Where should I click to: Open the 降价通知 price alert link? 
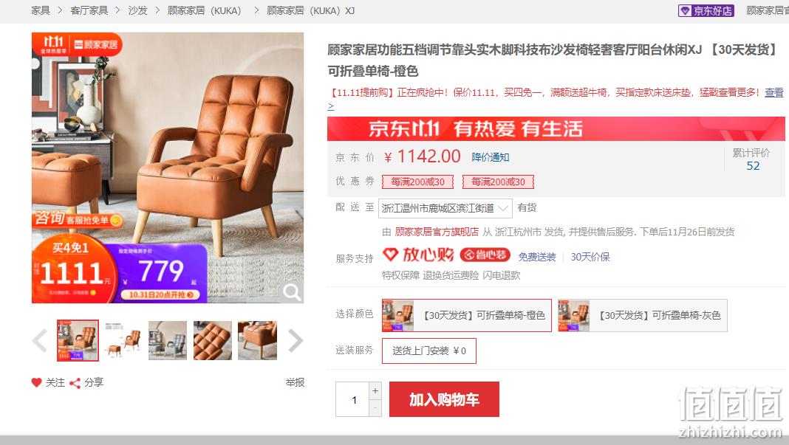(491, 157)
